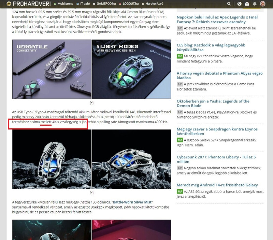Click the LOGOUT.hu red square icon
Viewport: 273px width, 240px height.
click(120, 4)
